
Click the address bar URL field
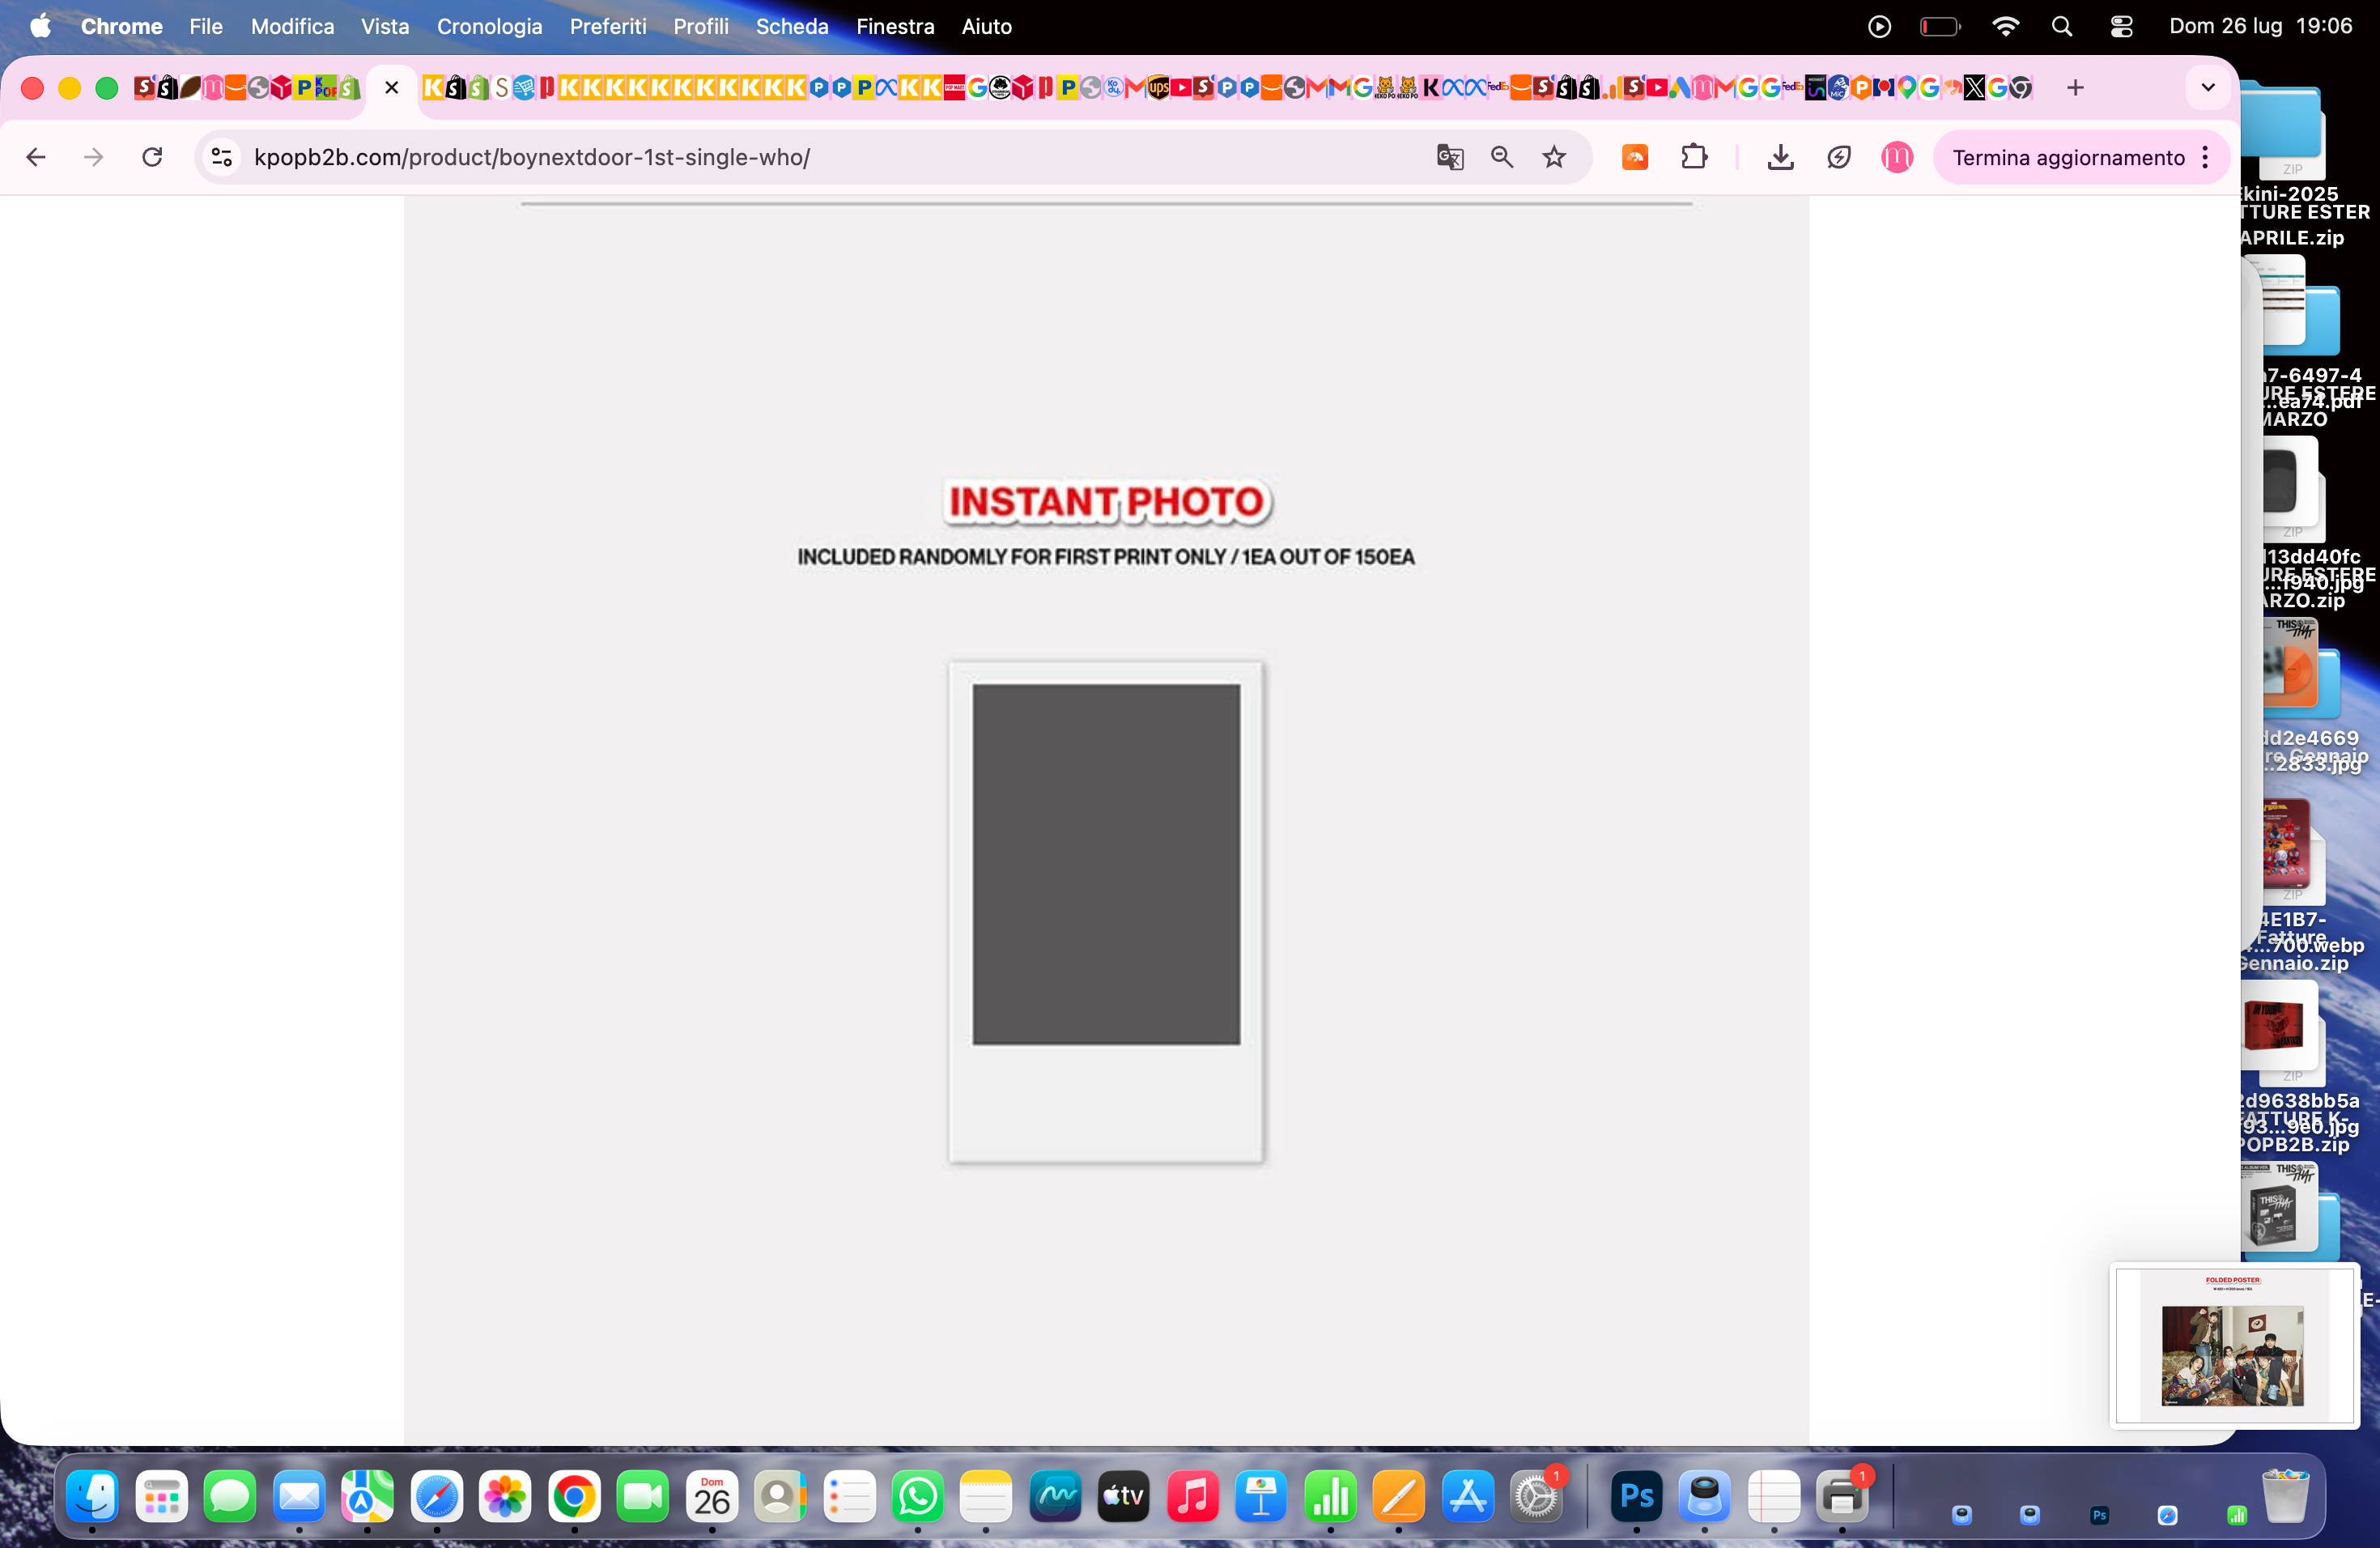[830, 157]
